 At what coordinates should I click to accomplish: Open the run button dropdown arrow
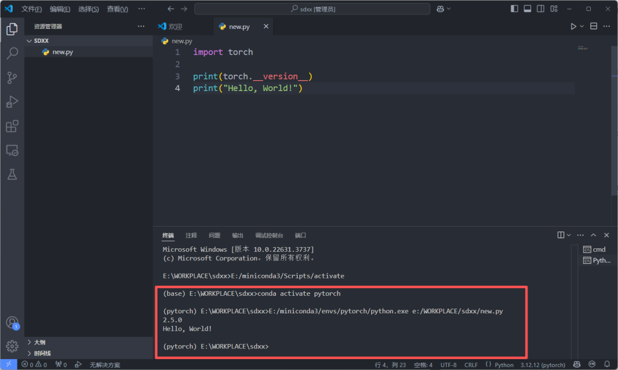coord(582,27)
